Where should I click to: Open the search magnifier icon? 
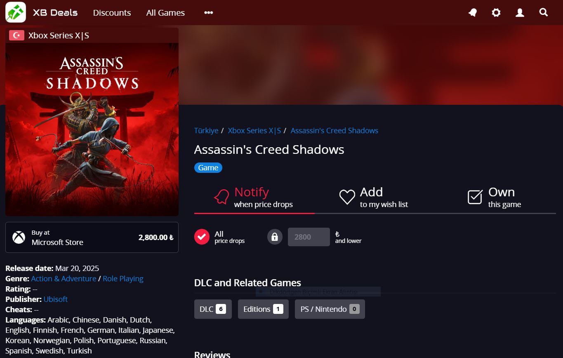(x=544, y=12)
